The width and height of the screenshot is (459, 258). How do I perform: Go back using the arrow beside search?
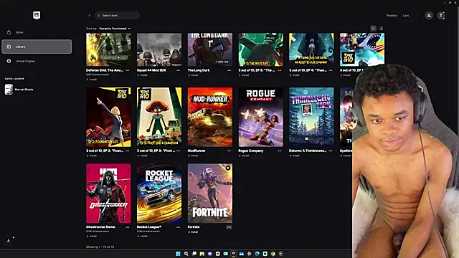coord(89,16)
